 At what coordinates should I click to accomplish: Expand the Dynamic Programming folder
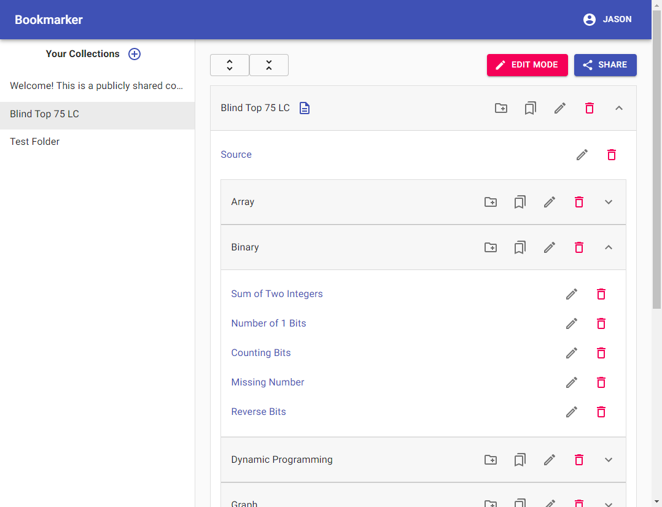click(x=609, y=460)
